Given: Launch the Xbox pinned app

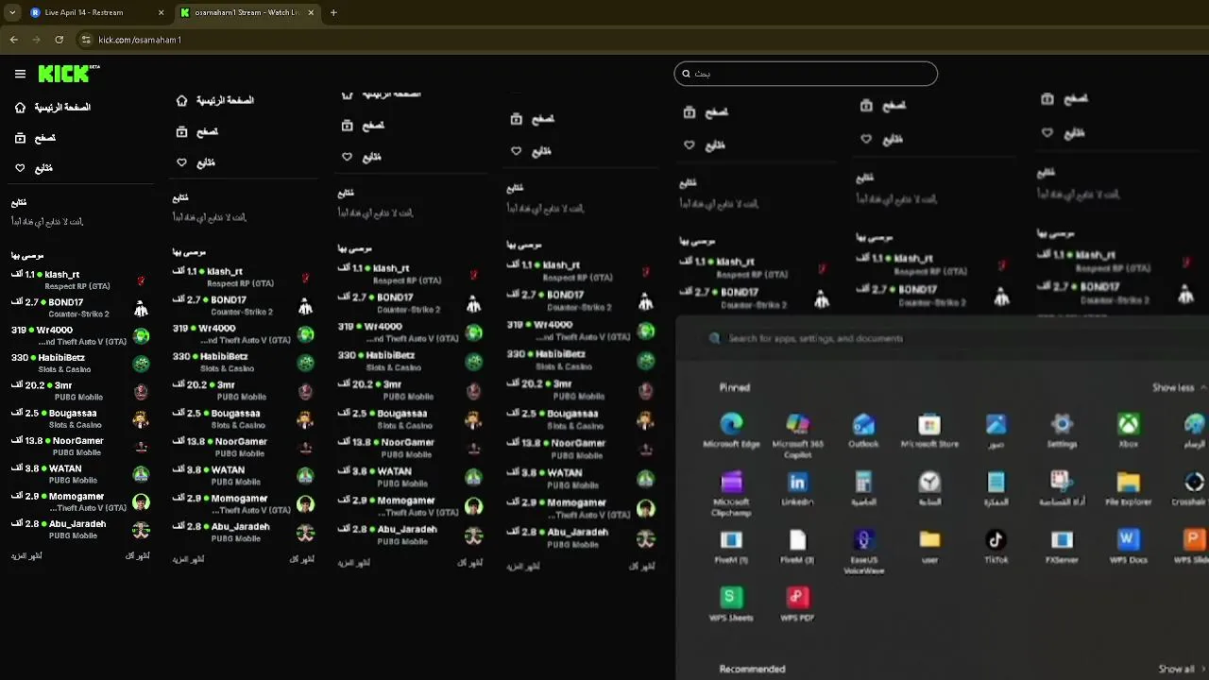Looking at the screenshot, I should (1128, 431).
